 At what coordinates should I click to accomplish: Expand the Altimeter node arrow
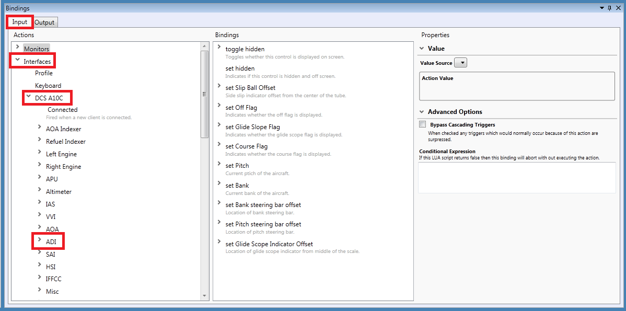click(40, 190)
